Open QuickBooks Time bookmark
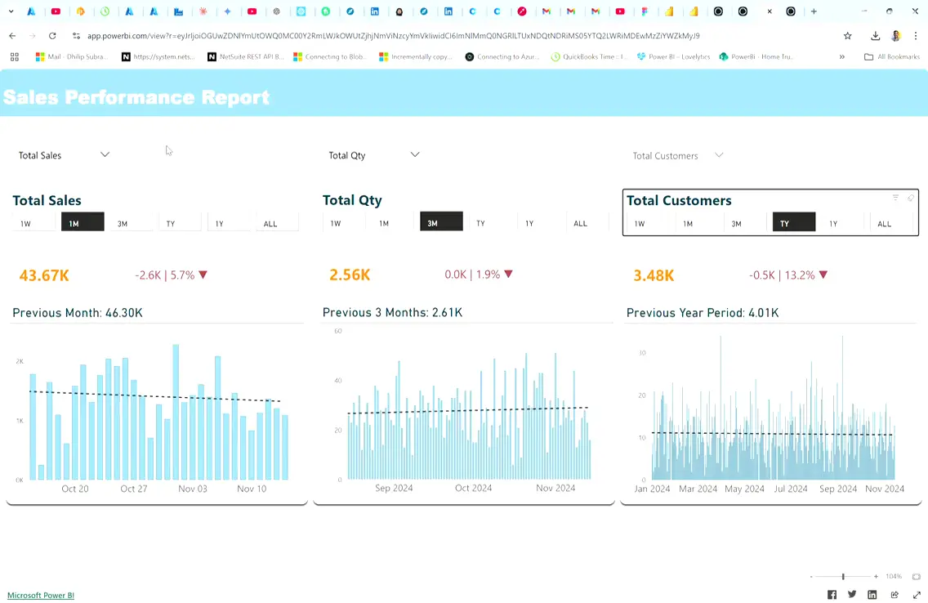The image size is (928, 603). pos(590,57)
